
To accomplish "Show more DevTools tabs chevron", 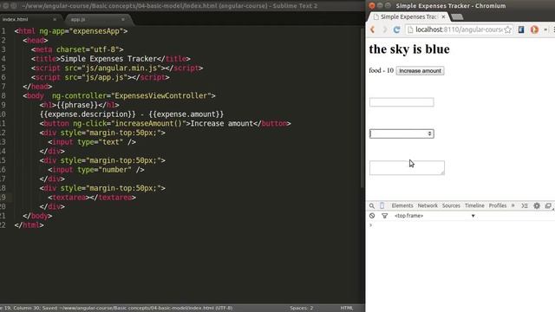I will pos(513,205).
